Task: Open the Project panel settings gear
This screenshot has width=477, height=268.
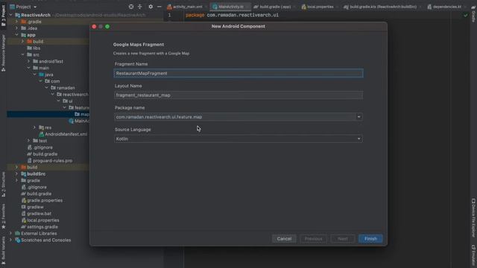Action: (x=151, y=7)
